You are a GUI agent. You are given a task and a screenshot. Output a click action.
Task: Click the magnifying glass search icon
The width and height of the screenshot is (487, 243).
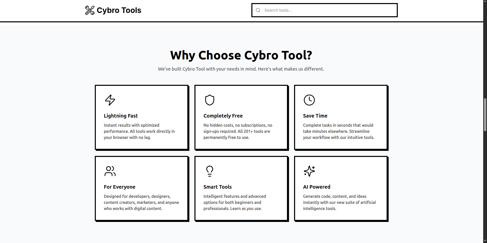coord(258,10)
